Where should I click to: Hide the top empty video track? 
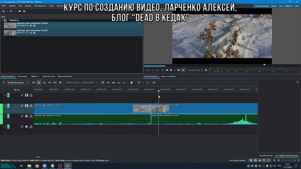[x=27, y=95]
